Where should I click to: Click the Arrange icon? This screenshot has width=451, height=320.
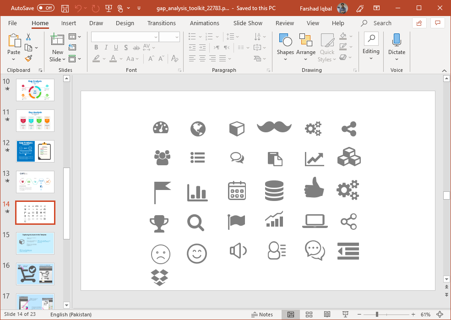pos(306,40)
